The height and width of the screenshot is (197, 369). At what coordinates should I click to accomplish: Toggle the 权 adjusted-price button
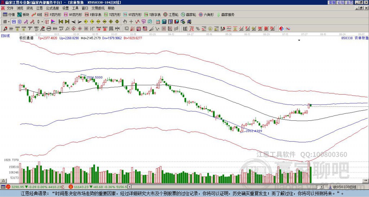click(47, 22)
